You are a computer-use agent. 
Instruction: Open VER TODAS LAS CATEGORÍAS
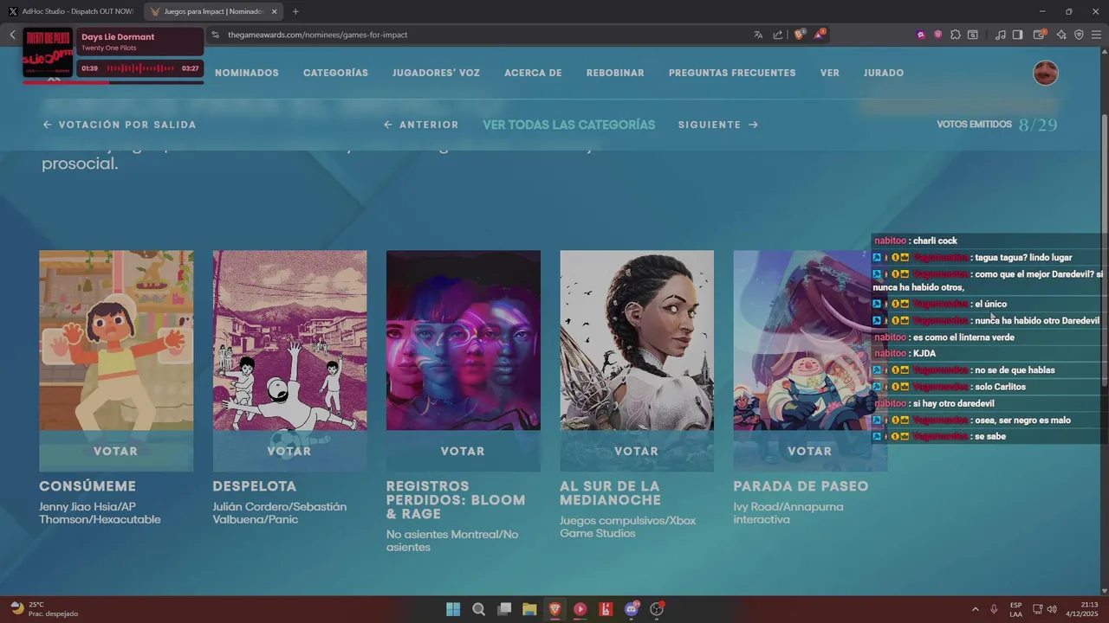tap(568, 125)
